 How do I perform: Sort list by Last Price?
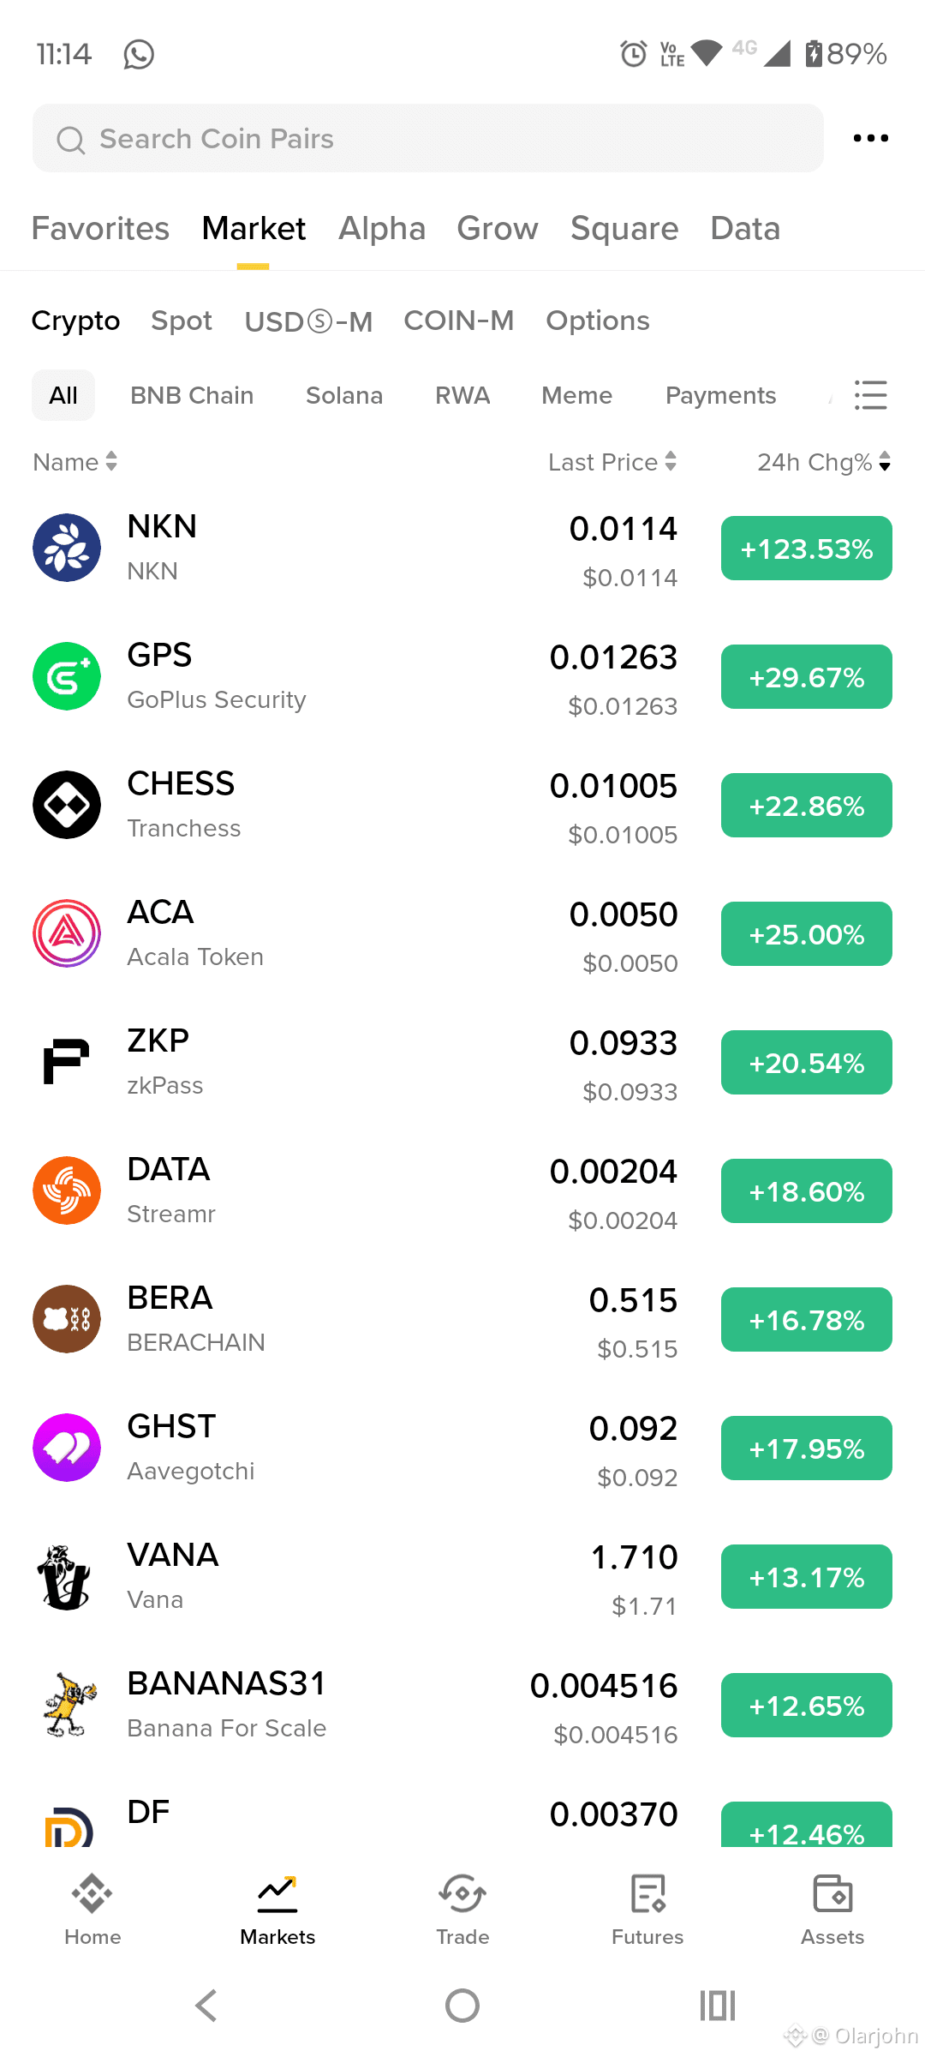(612, 462)
